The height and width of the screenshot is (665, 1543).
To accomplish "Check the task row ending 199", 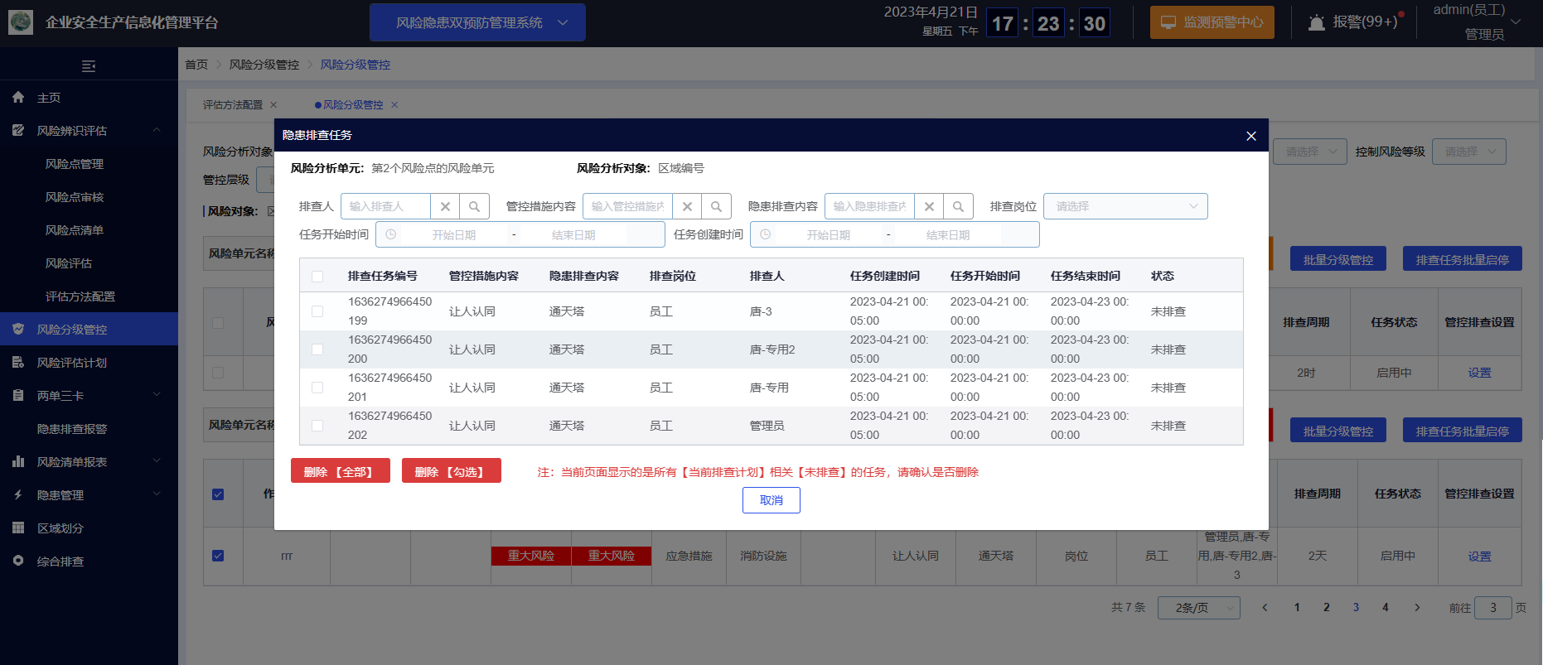I will coord(317,311).
